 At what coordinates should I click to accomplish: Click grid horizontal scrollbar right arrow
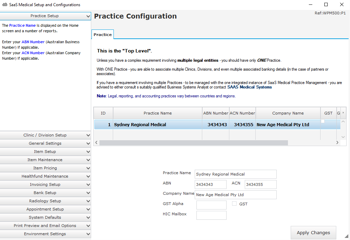(x=337, y=142)
